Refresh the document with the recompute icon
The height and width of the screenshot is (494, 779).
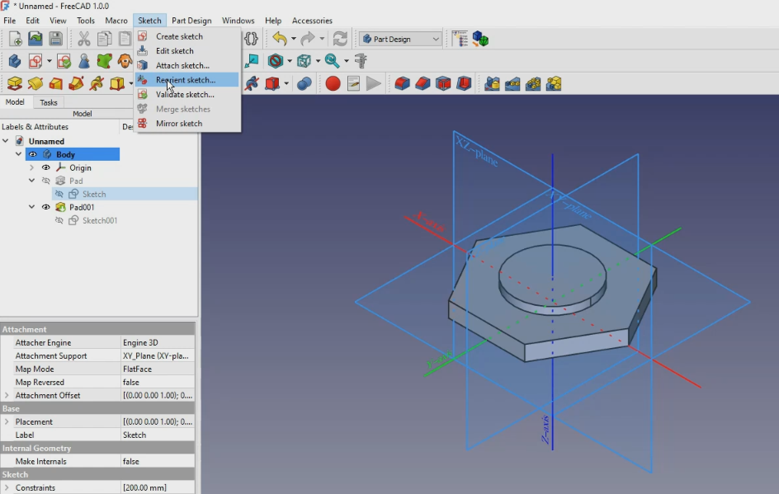click(340, 38)
